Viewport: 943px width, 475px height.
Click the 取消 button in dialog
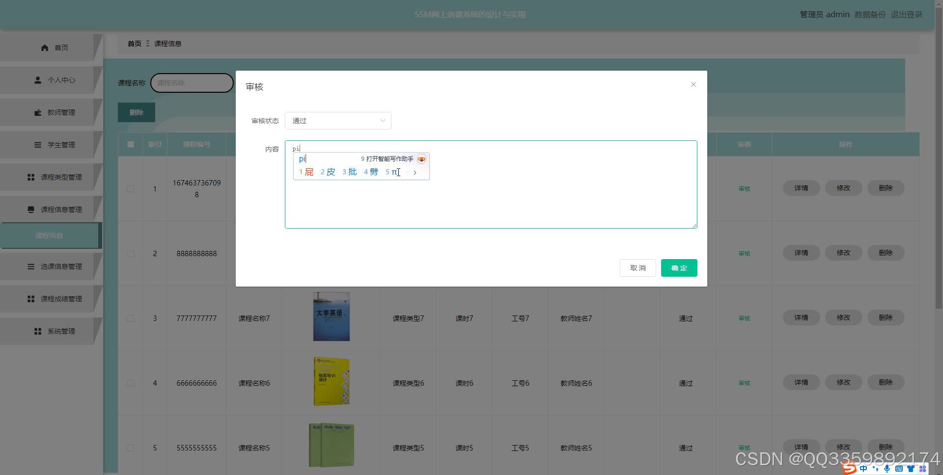click(x=638, y=268)
